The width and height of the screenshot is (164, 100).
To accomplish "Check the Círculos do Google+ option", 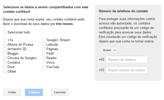I will point(5,58).
